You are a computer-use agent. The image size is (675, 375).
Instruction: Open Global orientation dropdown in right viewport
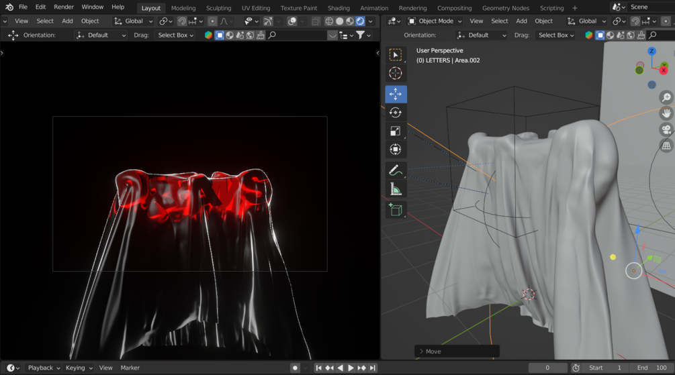[x=587, y=21]
